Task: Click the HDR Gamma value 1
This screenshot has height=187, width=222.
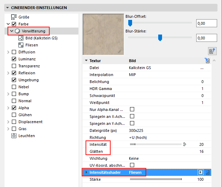Action: pyautogui.click(x=202, y=89)
